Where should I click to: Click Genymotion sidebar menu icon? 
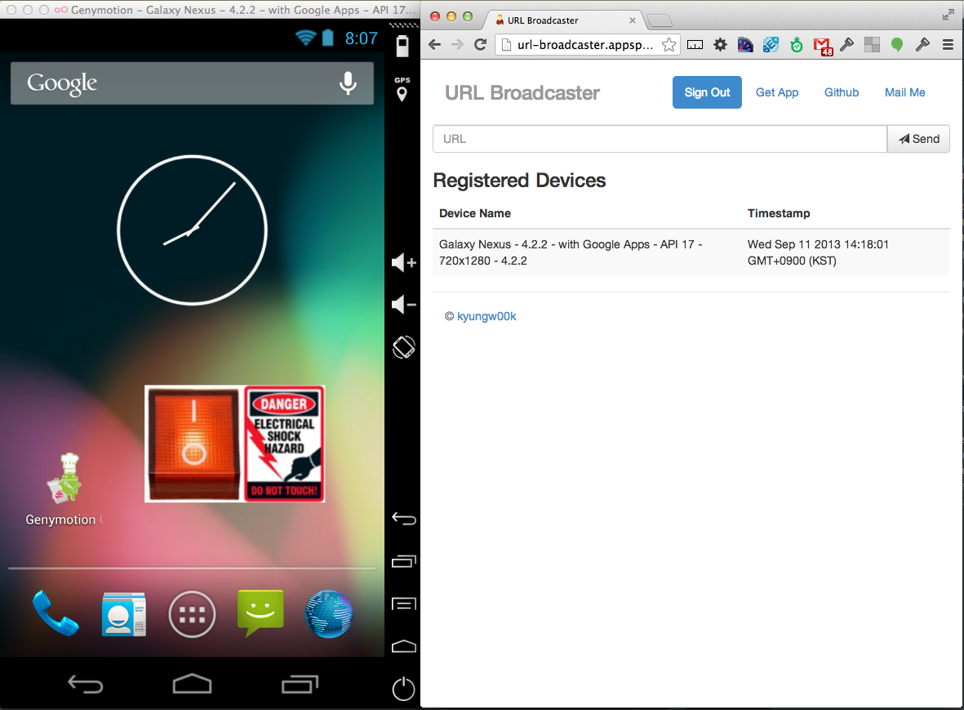point(404,604)
